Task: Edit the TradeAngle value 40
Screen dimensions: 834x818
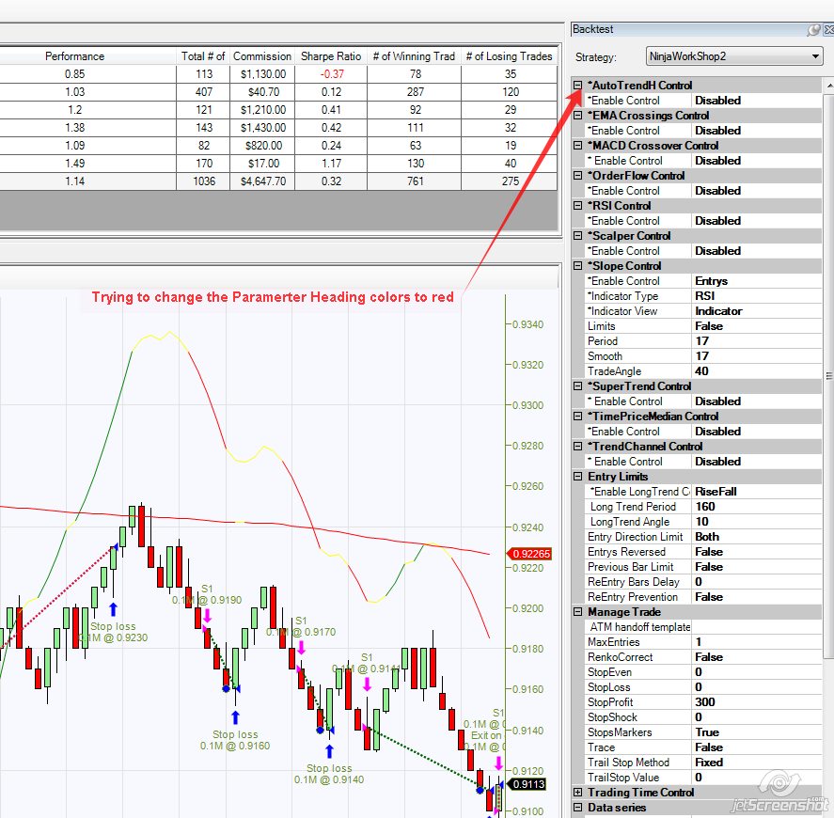Action: pyautogui.click(x=756, y=371)
